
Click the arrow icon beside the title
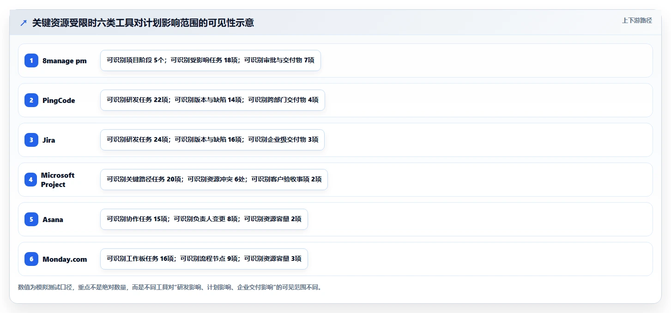24,23
